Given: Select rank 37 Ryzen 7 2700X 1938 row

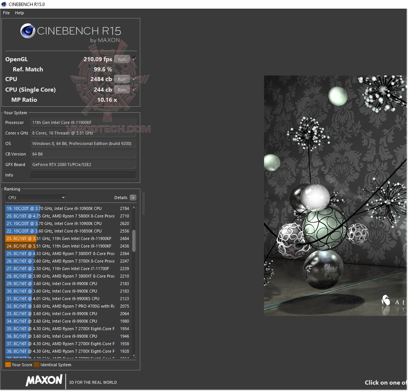Looking at the screenshot, I should (68, 344).
